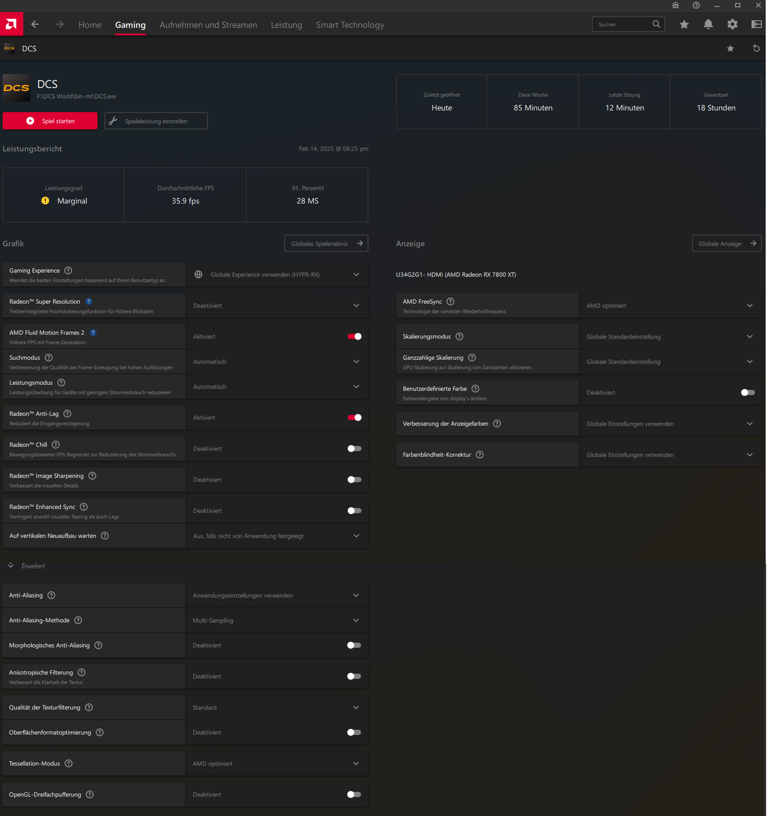This screenshot has width=767, height=816.
Task: Show help for Radeon Chill
Action: (x=56, y=445)
